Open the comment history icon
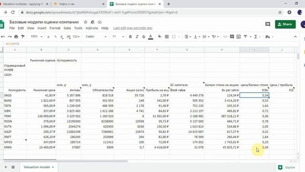The image size is (305, 172). tap(268, 24)
